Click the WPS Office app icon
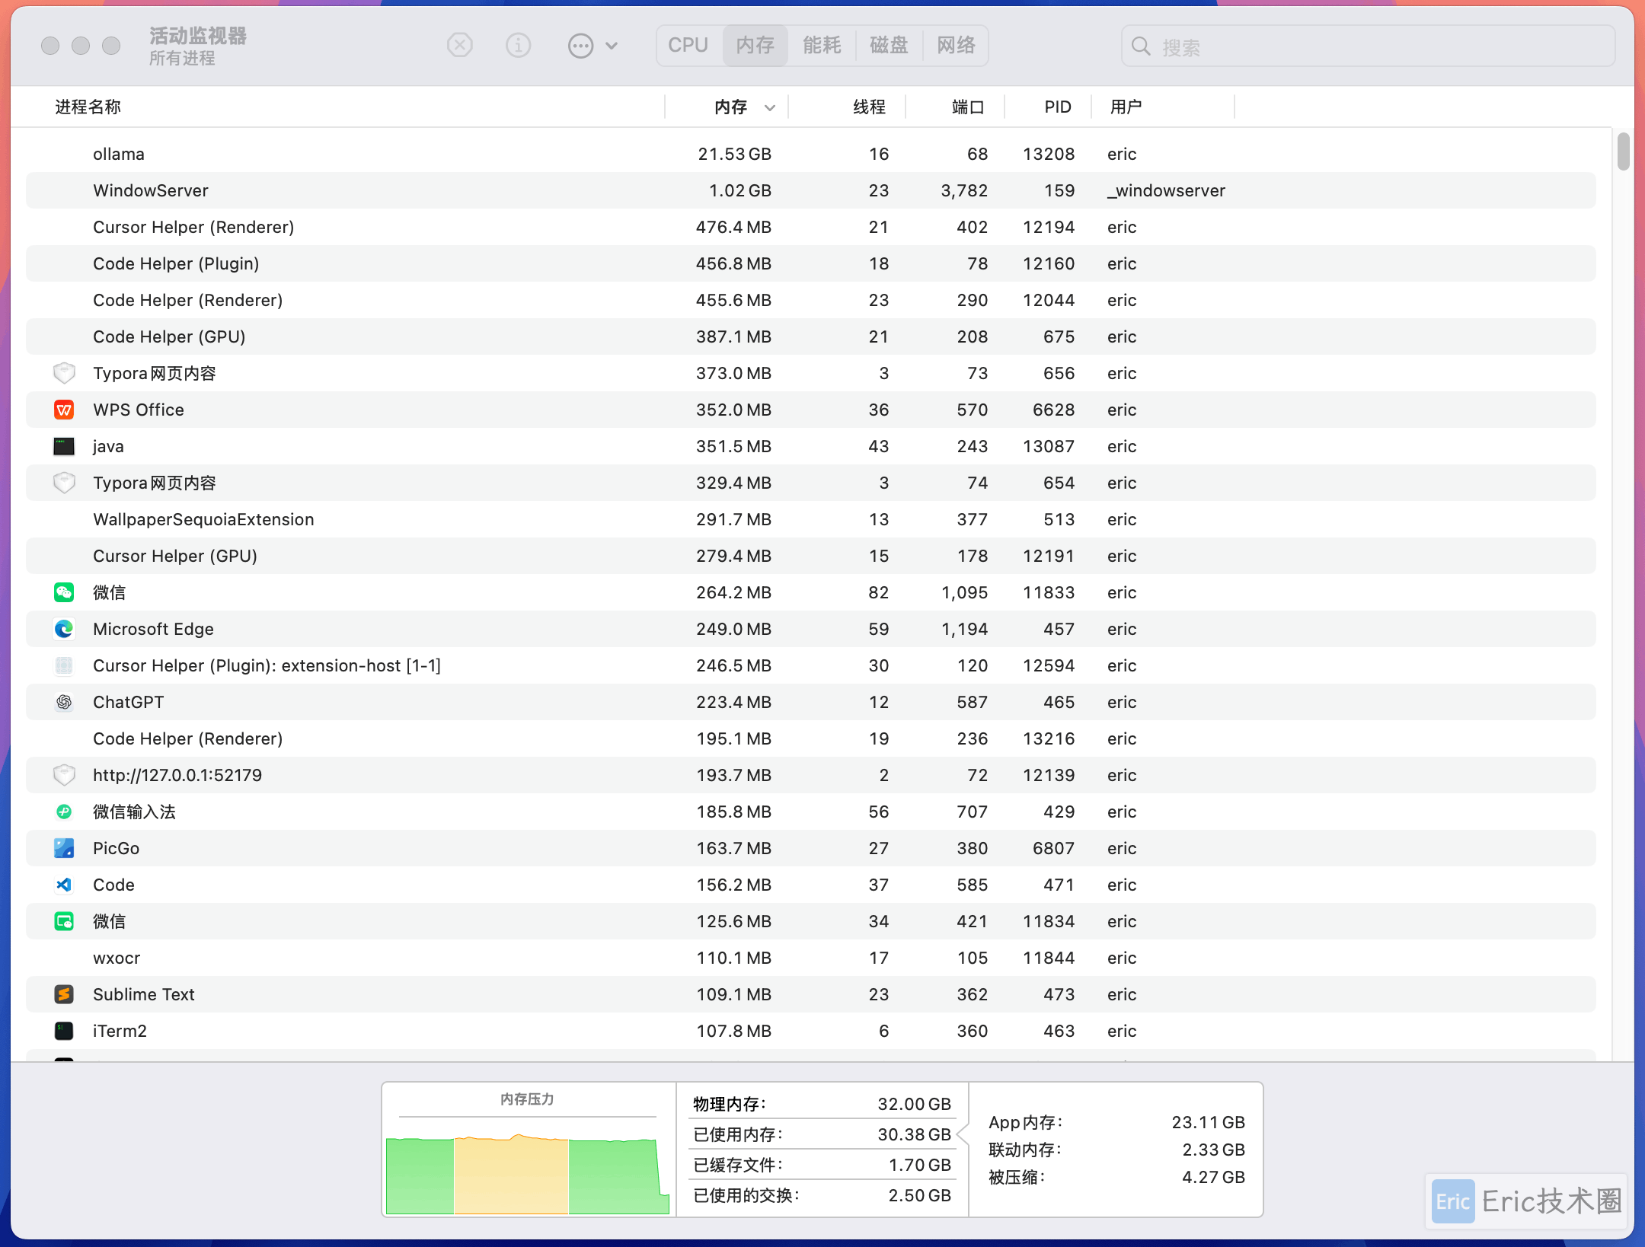The image size is (1645, 1247). [x=64, y=410]
